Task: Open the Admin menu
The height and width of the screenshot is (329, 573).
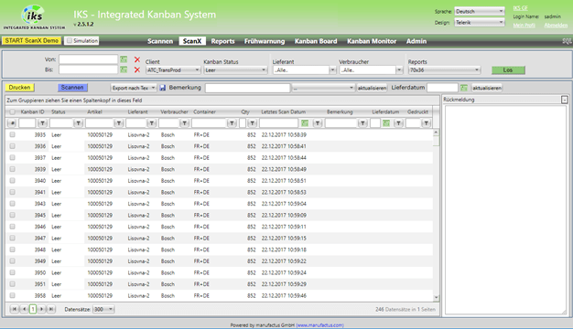Action: pos(416,41)
